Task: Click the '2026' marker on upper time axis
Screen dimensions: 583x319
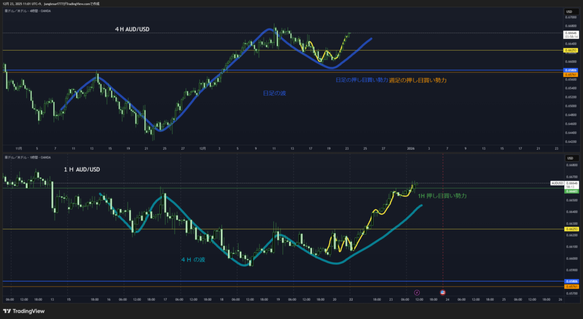Action: pos(410,148)
